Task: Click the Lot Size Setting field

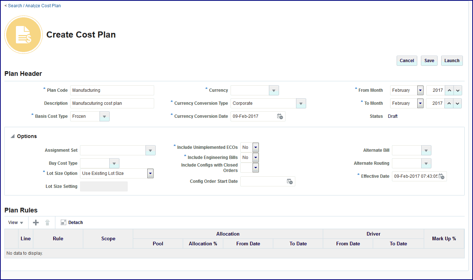Action: click(x=104, y=186)
